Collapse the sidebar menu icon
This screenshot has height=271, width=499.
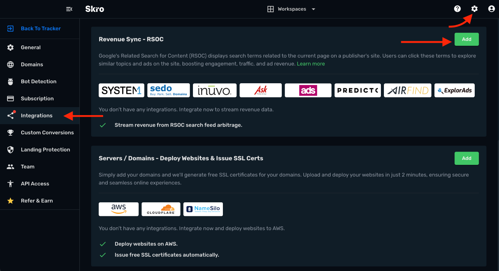[69, 9]
